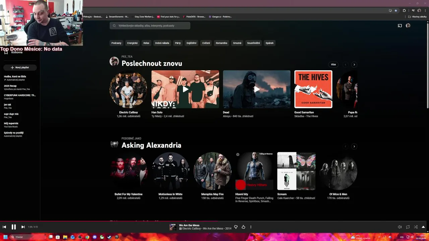Select the Dojíždění chip
The image size is (429, 241).
pyautogui.click(x=191, y=43)
